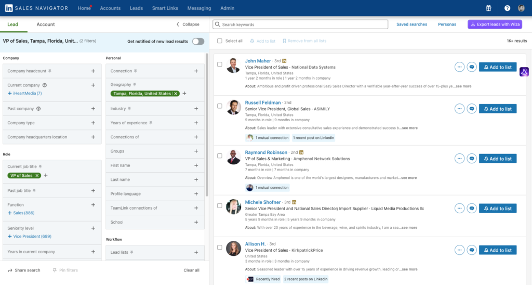The height and width of the screenshot is (285, 532).
Task: Select John Maher's checkbox
Action: pyautogui.click(x=220, y=64)
